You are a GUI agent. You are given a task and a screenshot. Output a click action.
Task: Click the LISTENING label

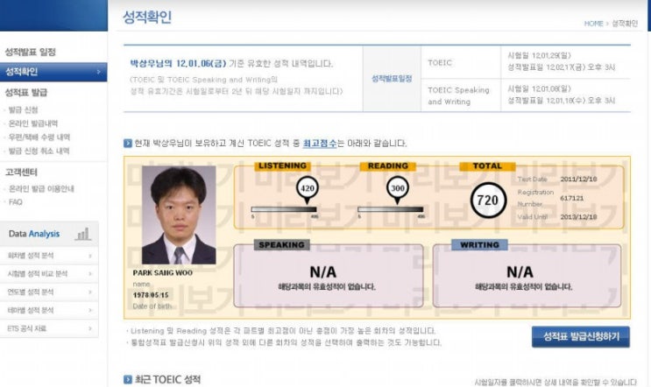pyautogui.click(x=282, y=165)
